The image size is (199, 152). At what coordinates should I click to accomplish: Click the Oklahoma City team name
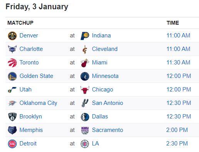coord(38,103)
